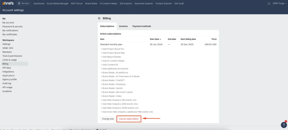288x130 pixels.
Task: Open Brand Radar tool
Action: point(91,3)
